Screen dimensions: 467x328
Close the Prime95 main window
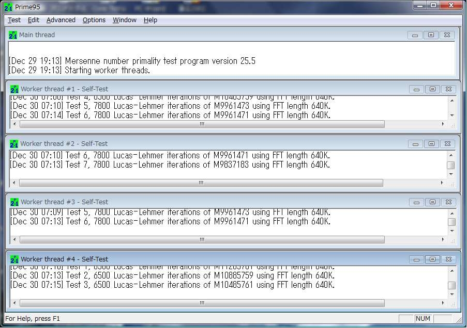[x=451, y=5]
